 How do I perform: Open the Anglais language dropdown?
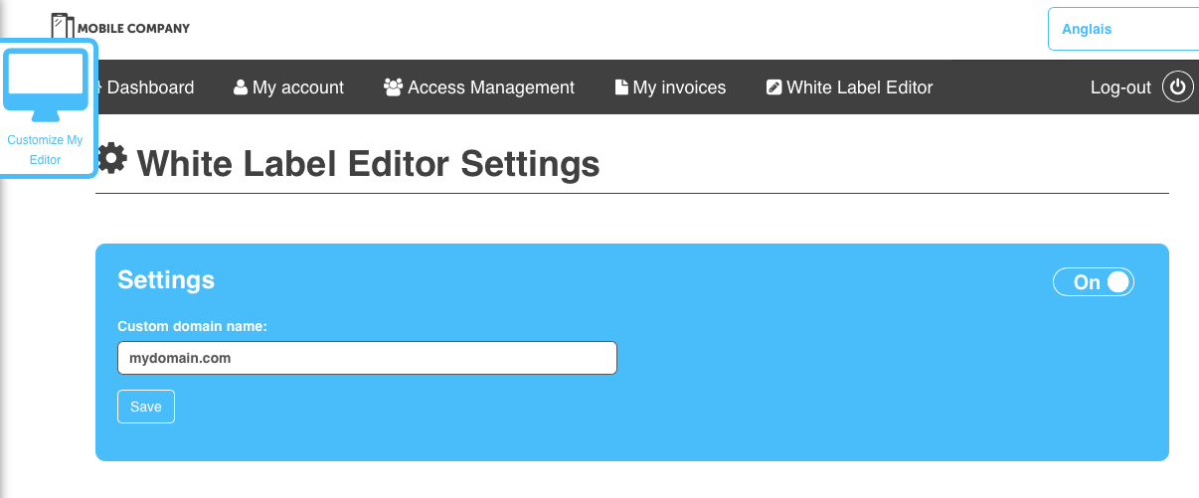tap(1123, 30)
